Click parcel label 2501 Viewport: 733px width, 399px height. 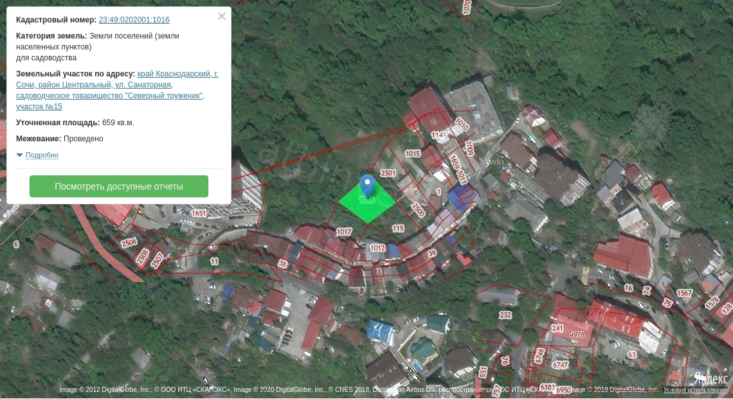pos(388,173)
